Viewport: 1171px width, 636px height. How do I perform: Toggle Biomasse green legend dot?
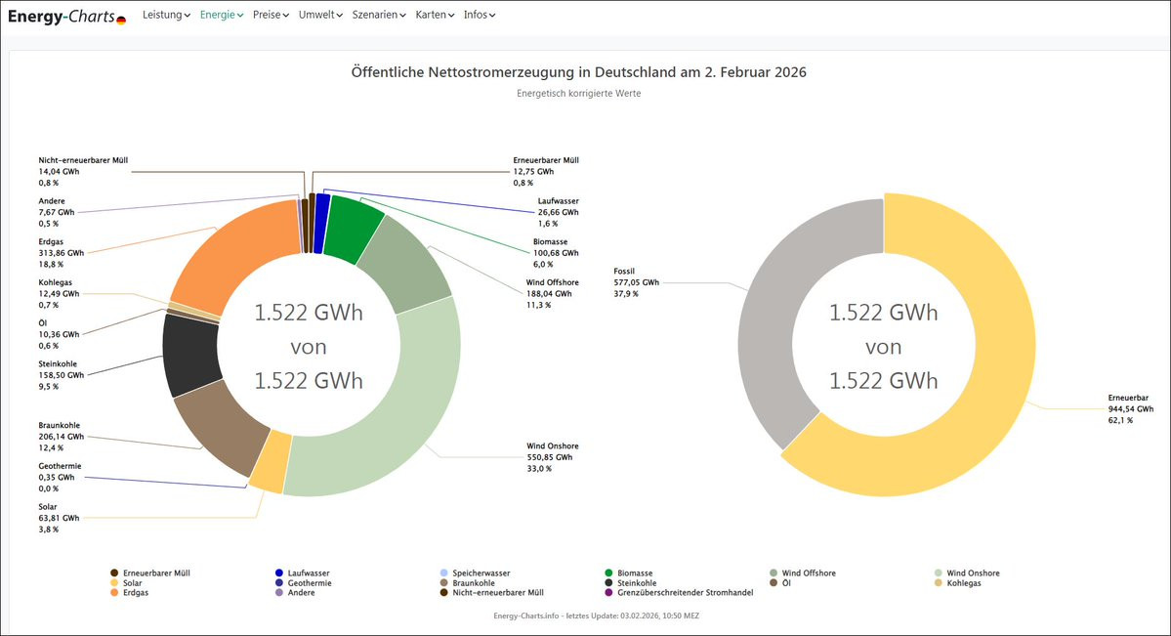tap(608, 573)
